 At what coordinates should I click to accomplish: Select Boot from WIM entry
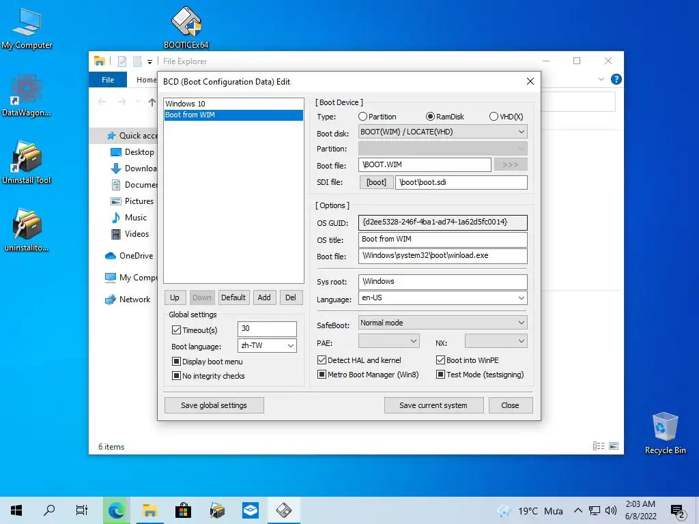point(233,115)
